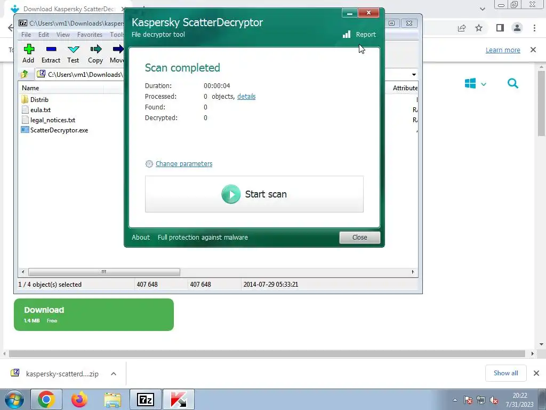Toggle Chrome side panel icon
The height and width of the screenshot is (410, 546).
coord(500,28)
